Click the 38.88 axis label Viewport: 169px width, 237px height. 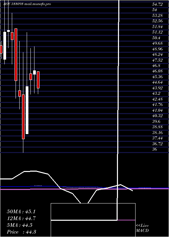tap(158, 127)
